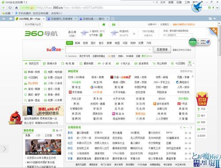The height and width of the screenshot is (168, 221).
Task: Click the user account icon in title bar
Action: (x=157, y=2)
